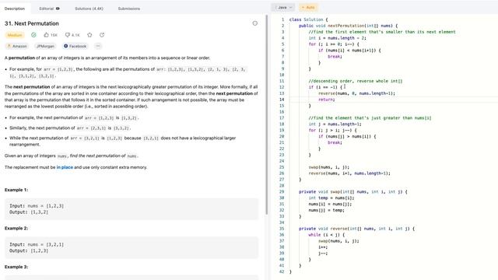Click the '31. Next Permutation' title
The height and width of the screenshot is (280, 498).
tap(32, 23)
